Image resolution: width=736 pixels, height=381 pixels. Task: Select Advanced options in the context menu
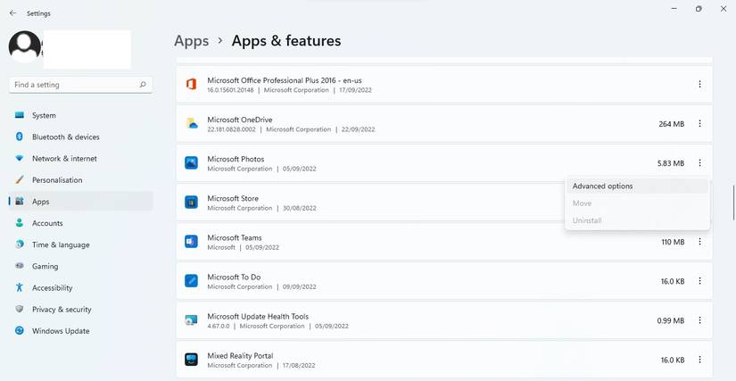pyautogui.click(x=603, y=186)
